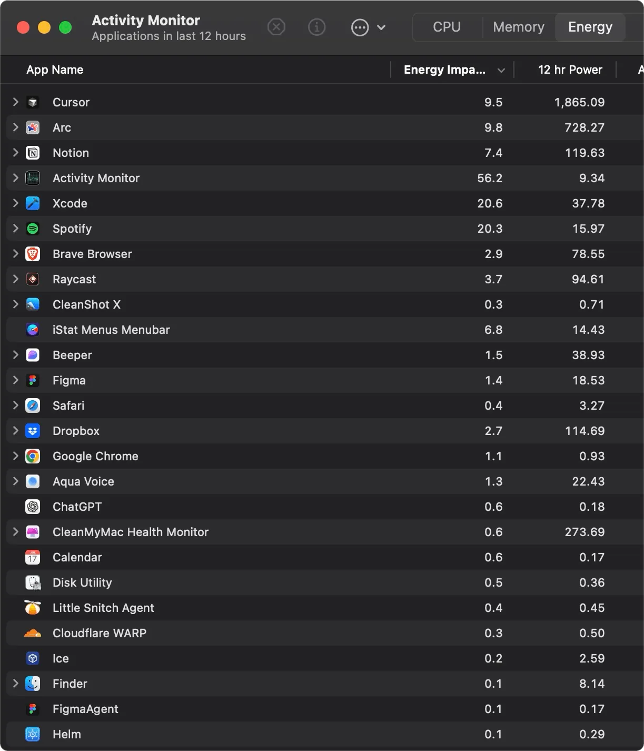Select the Cloudflare WARP cloud icon
This screenshot has width=644, height=751.
click(33, 633)
